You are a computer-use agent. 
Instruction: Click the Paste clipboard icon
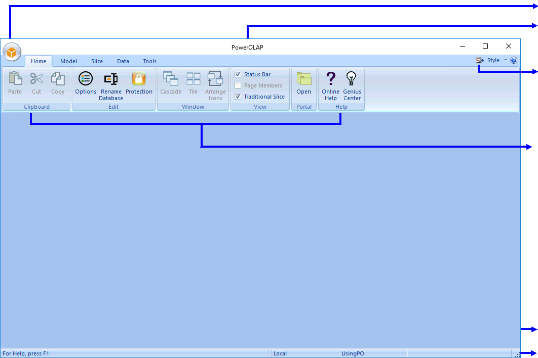(x=15, y=79)
